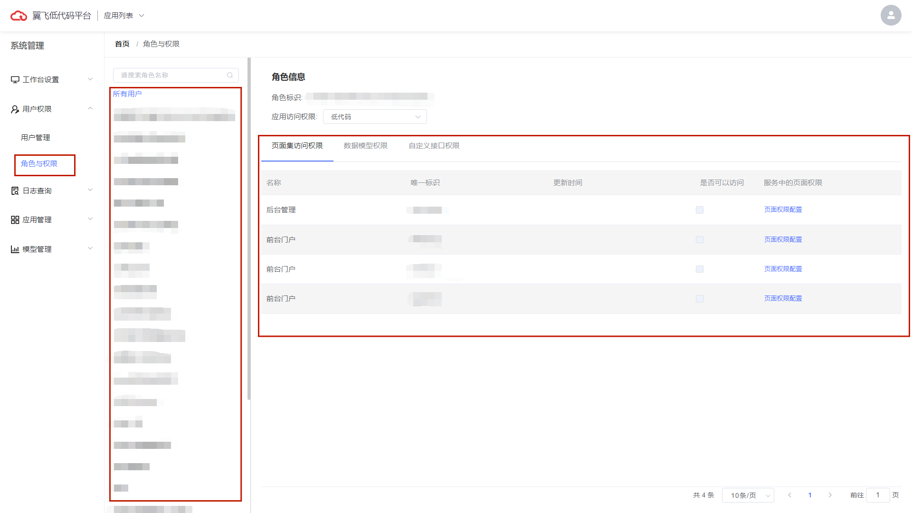Click 页面权限配置 link for second 前台门户
The height and width of the screenshot is (513, 912).
(x=783, y=269)
